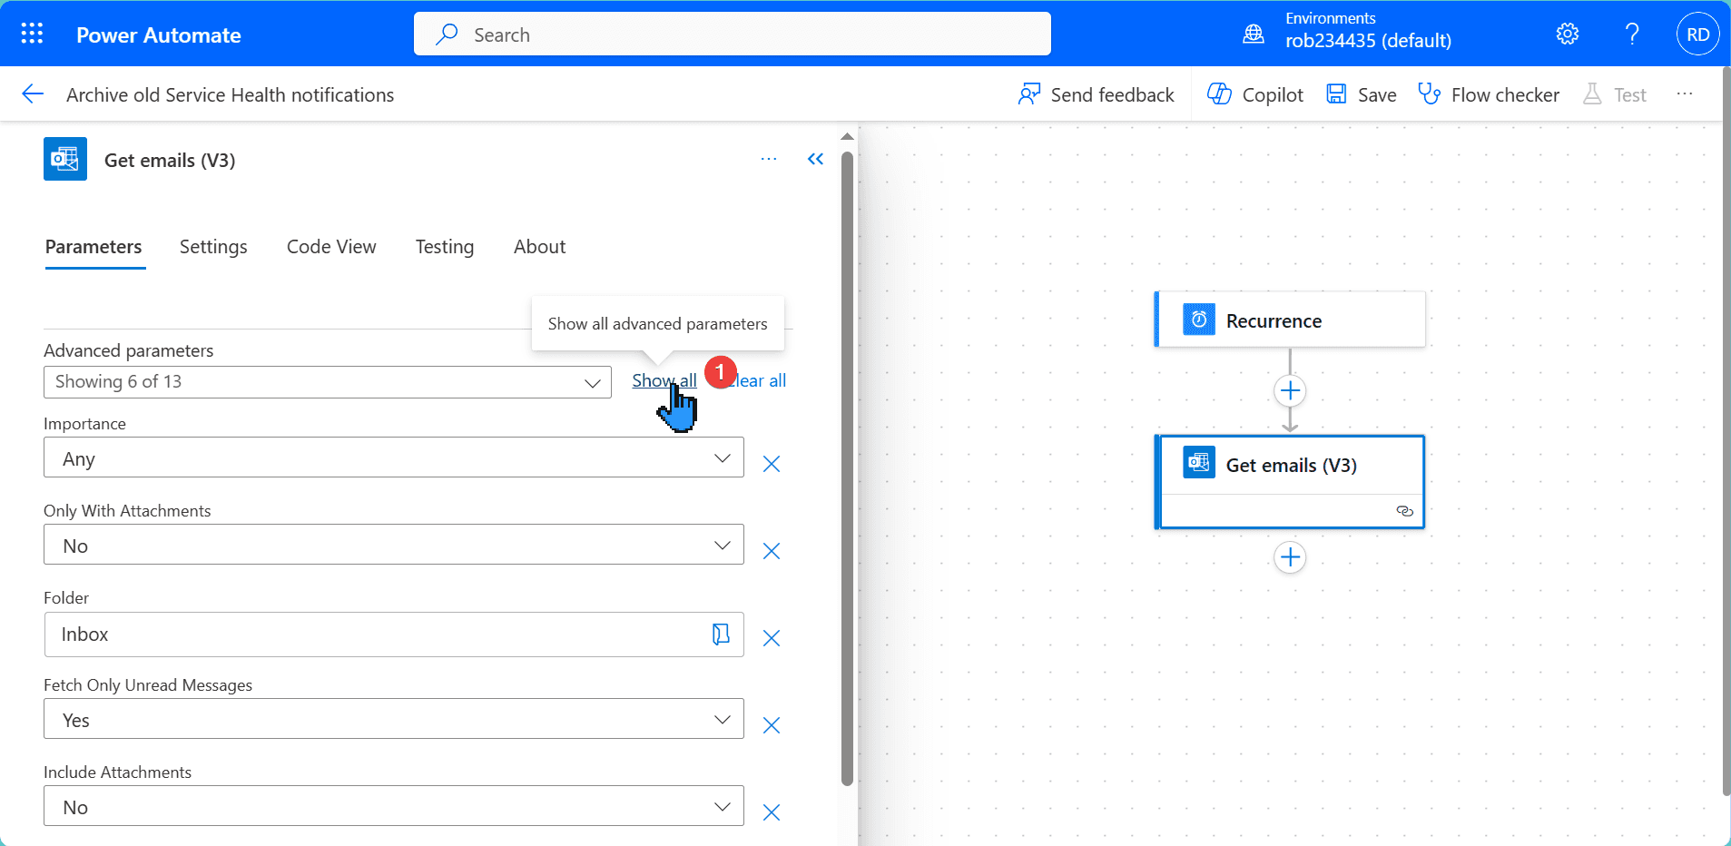Remove the Fetch Only Unread Messages parameter

point(772,725)
